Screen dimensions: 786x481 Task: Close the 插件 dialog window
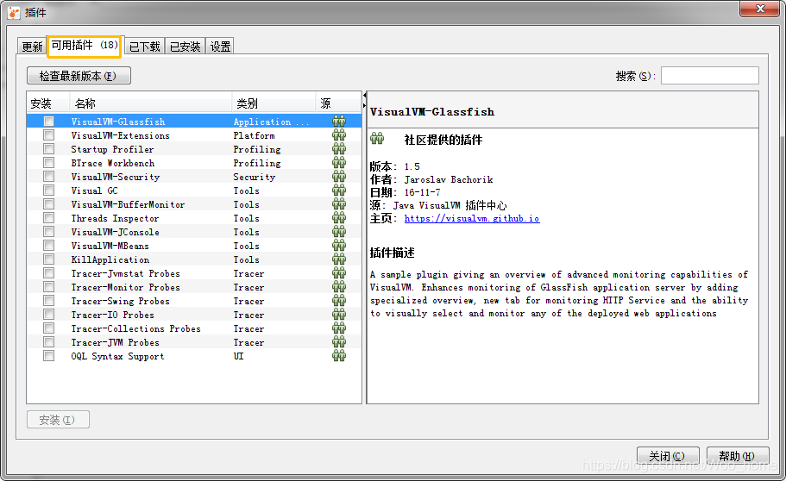[759, 9]
